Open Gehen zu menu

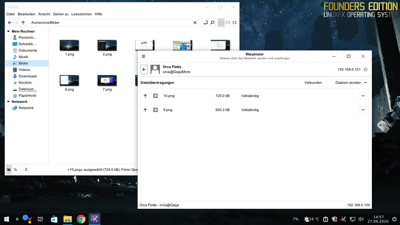pos(61,14)
